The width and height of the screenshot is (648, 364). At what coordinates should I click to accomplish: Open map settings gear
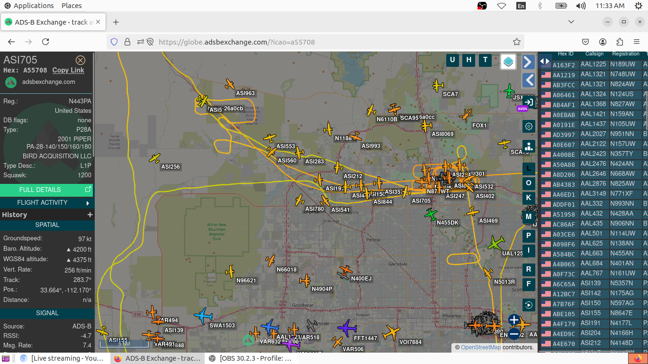(x=529, y=126)
